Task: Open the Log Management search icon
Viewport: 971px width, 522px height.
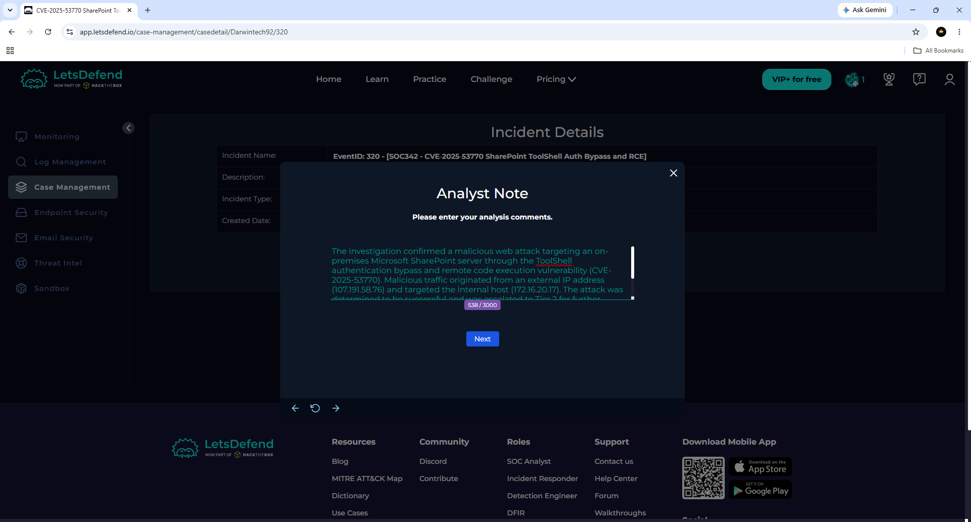Action: coord(21,162)
